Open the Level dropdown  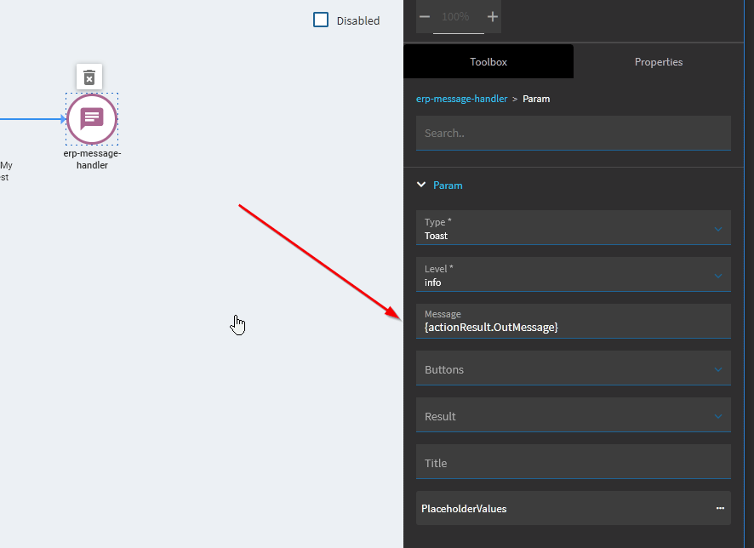click(x=574, y=275)
